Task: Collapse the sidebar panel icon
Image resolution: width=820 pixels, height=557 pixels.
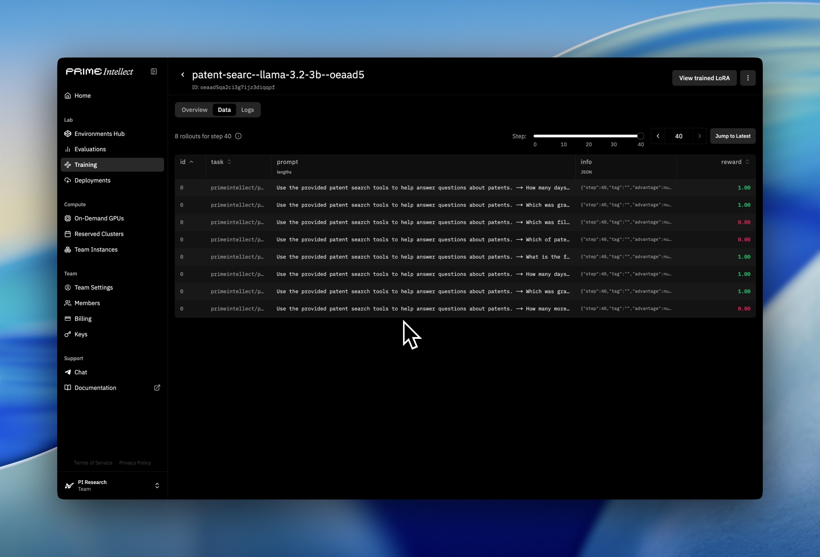Action: [x=154, y=72]
